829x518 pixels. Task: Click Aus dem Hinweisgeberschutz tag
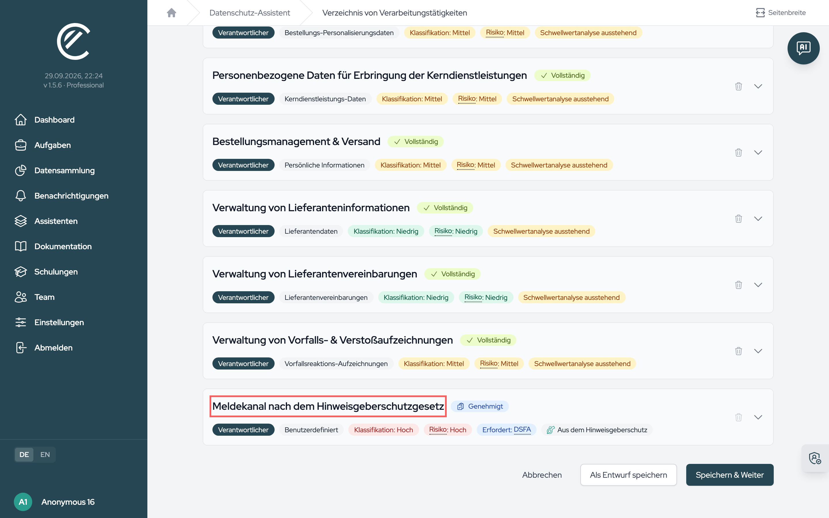[597, 430]
